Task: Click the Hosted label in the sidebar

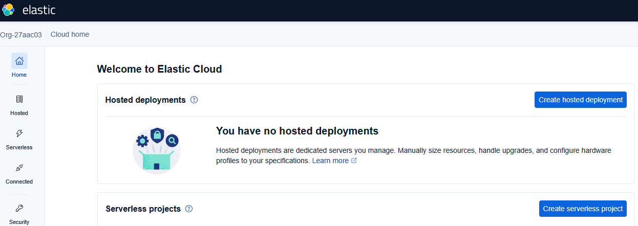Action: click(x=19, y=113)
